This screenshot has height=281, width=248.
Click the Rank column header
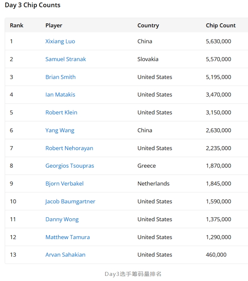16,26
